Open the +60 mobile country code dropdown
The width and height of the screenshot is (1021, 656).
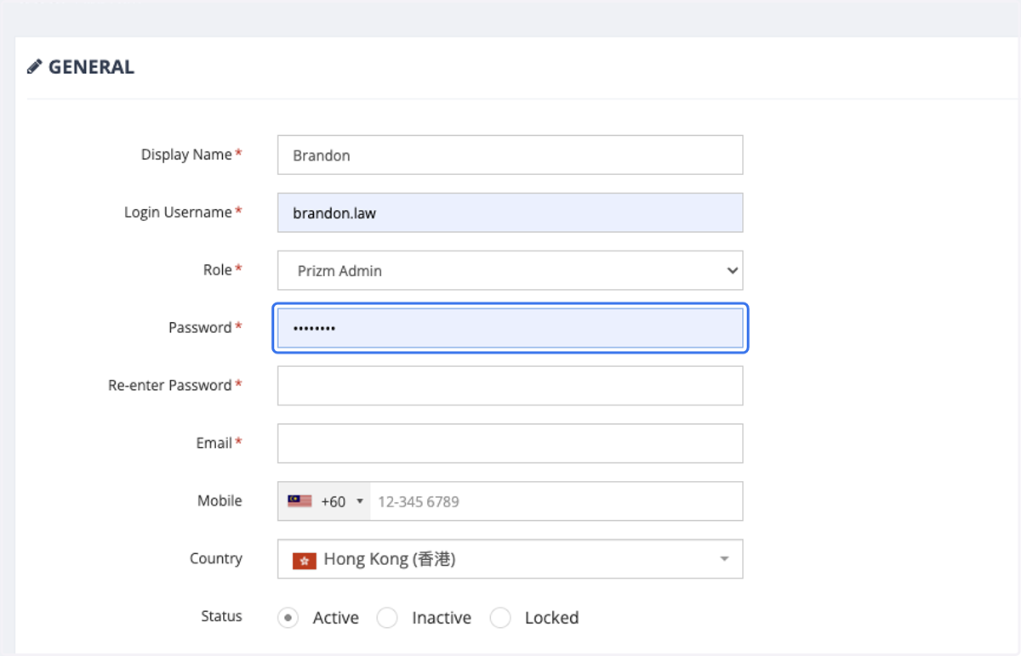(324, 501)
